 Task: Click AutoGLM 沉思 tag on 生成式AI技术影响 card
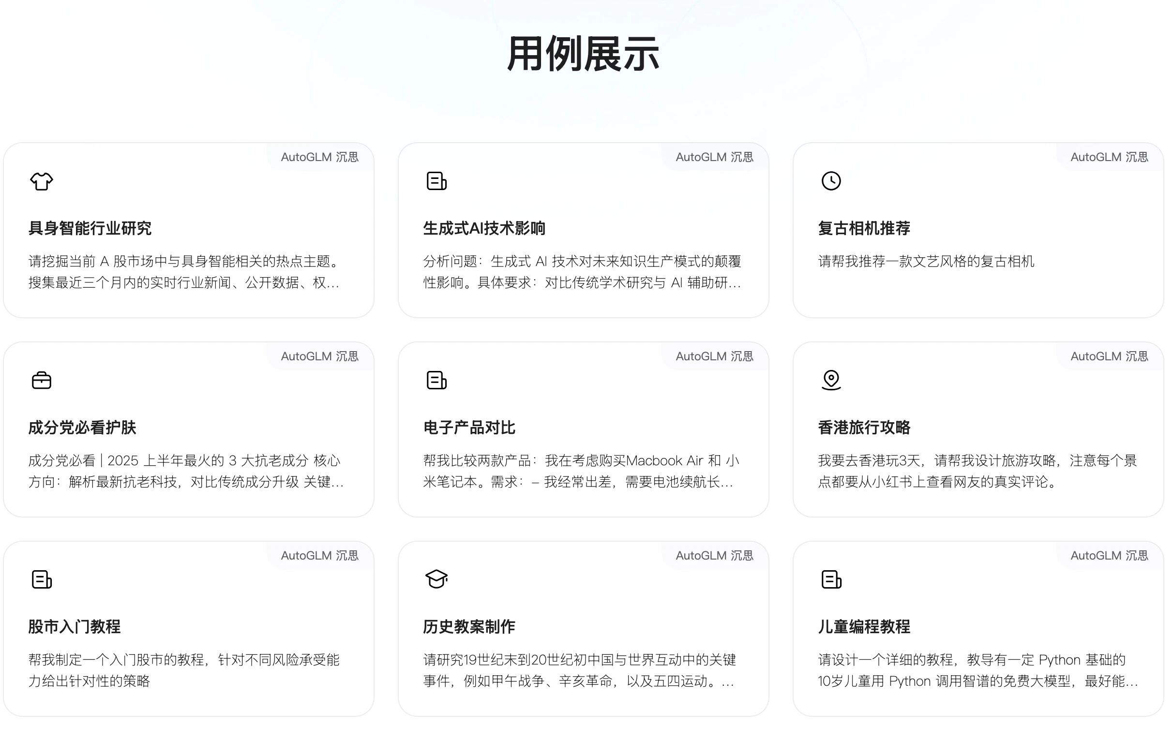[715, 157]
